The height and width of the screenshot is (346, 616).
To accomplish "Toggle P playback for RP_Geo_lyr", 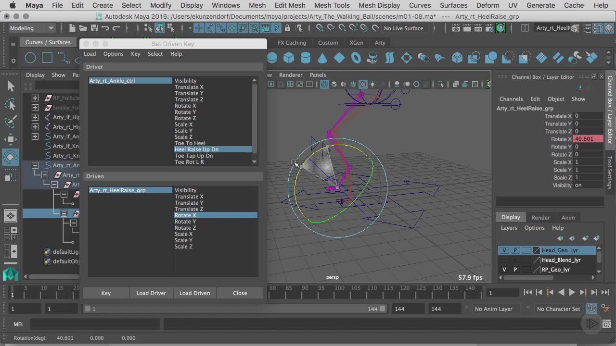I will pyautogui.click(x=515, y=270).
